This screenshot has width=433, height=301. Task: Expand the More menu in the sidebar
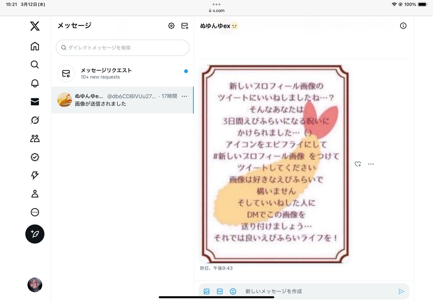tap(34, 212)
